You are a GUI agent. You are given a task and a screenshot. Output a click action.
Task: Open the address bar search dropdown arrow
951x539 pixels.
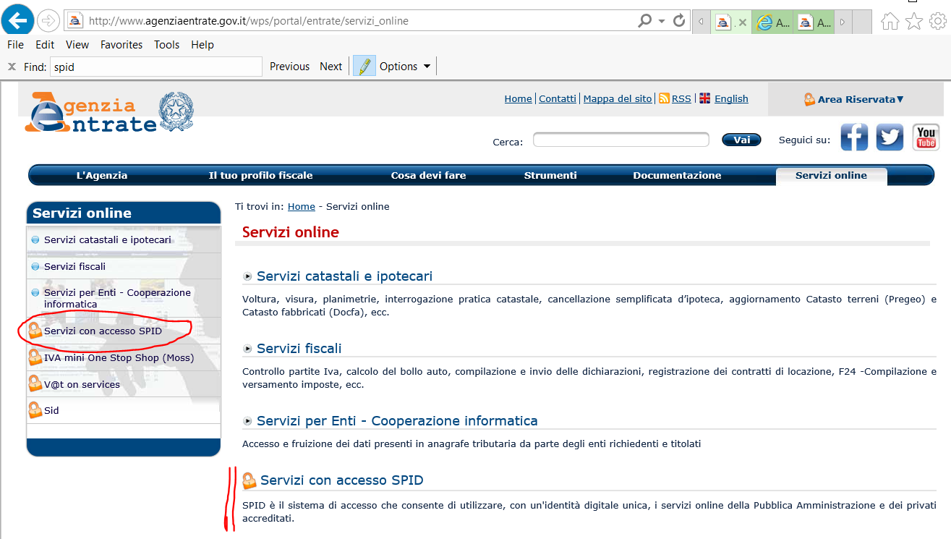pos(661,21)
